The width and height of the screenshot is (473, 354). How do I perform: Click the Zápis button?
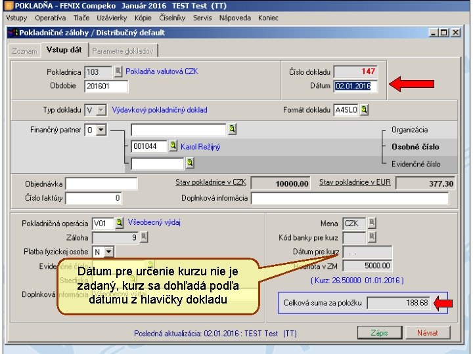pyautogui.click(x=380, y=332)
